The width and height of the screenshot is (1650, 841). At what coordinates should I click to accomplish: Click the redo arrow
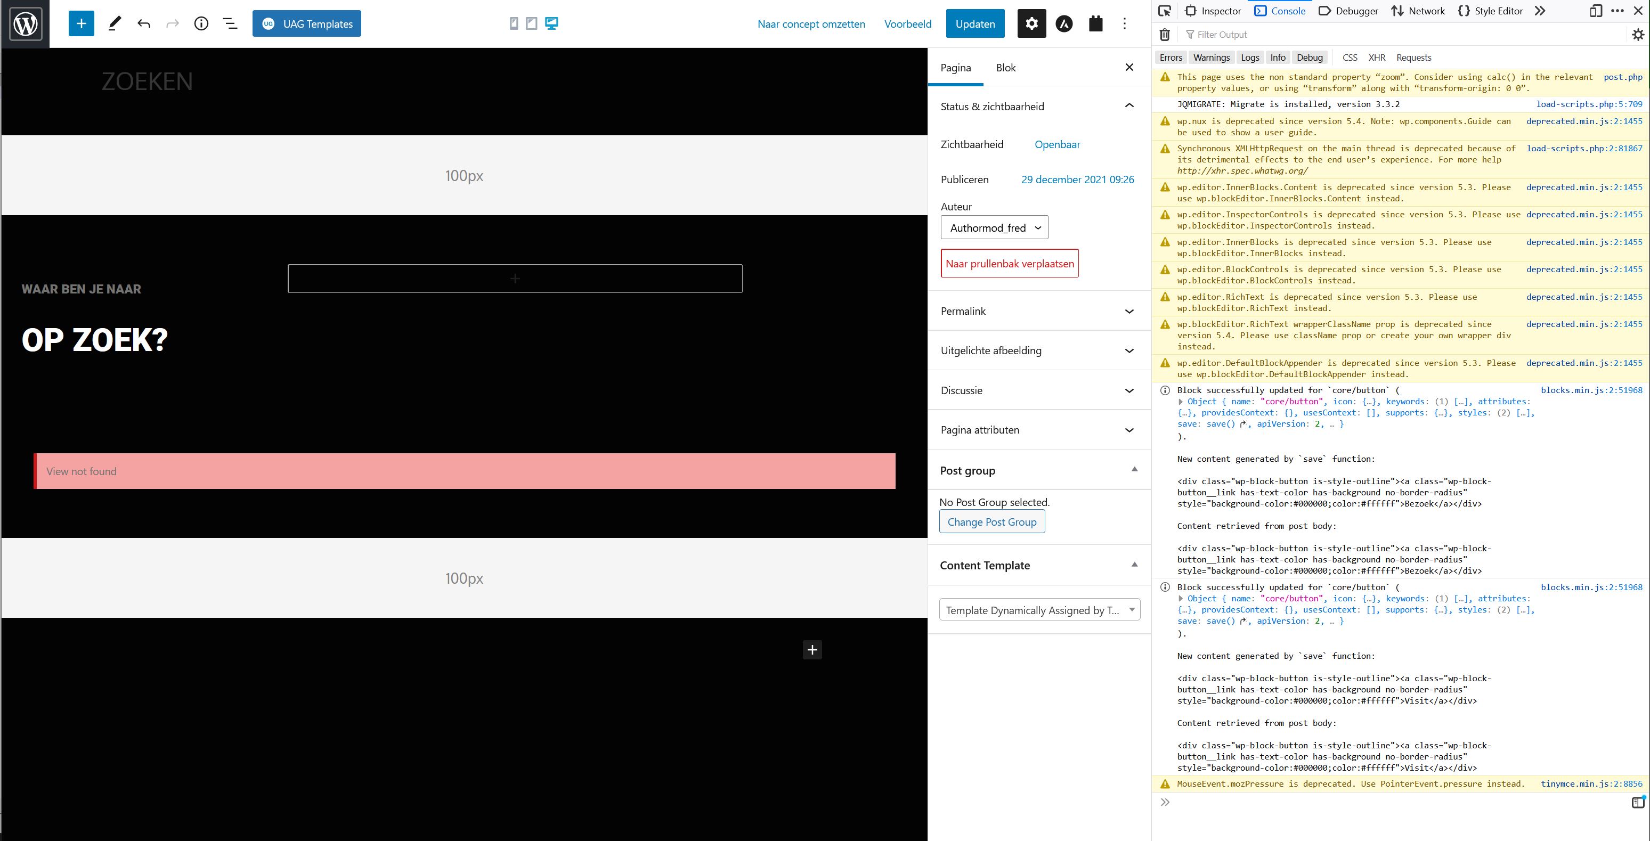tap(172, 23)
